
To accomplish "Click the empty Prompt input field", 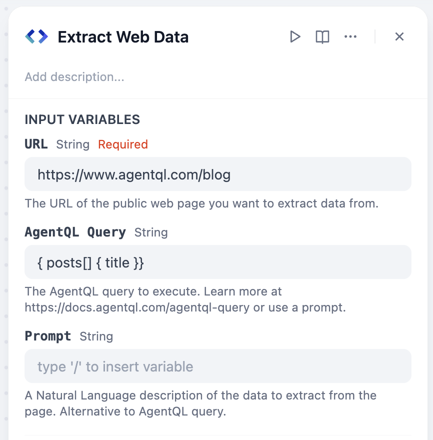I will point(217,366).
